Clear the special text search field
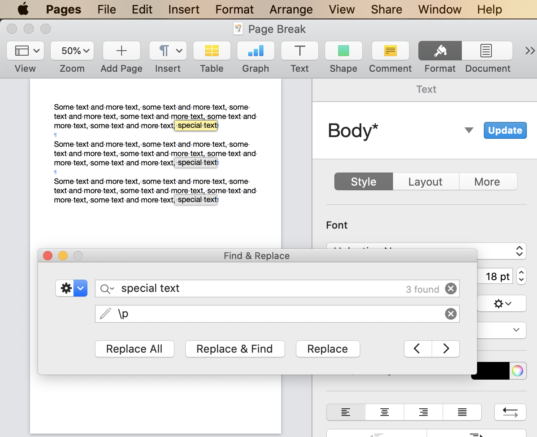 click(x=451, y=289)
